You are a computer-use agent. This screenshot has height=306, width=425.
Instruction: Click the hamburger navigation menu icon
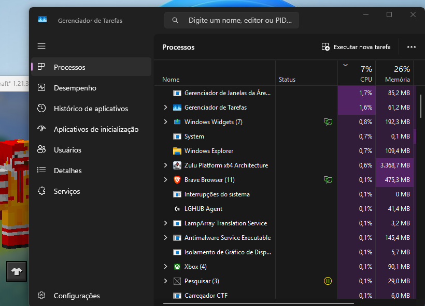tap(41, 46)
